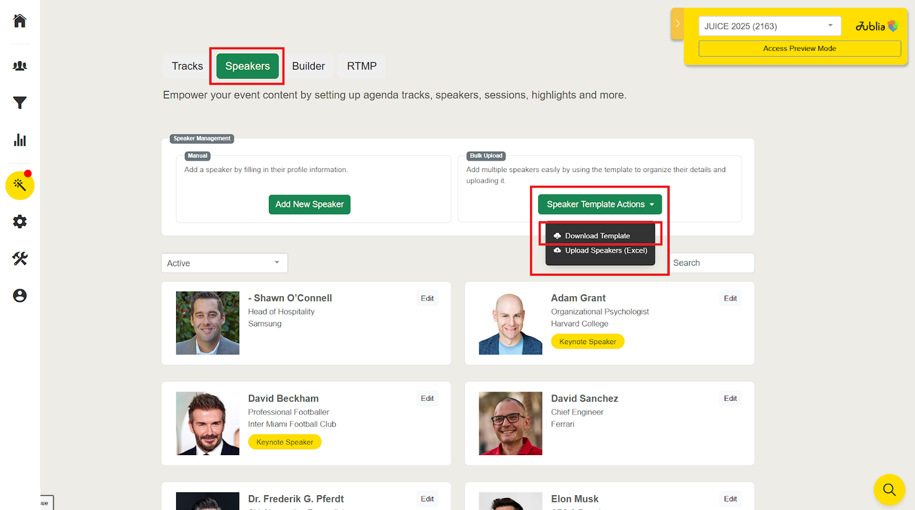Viewport: 915px width, 510px height.
Task: Click Adam Grant's Keynote Speaker tag
Action: [588, 342]
